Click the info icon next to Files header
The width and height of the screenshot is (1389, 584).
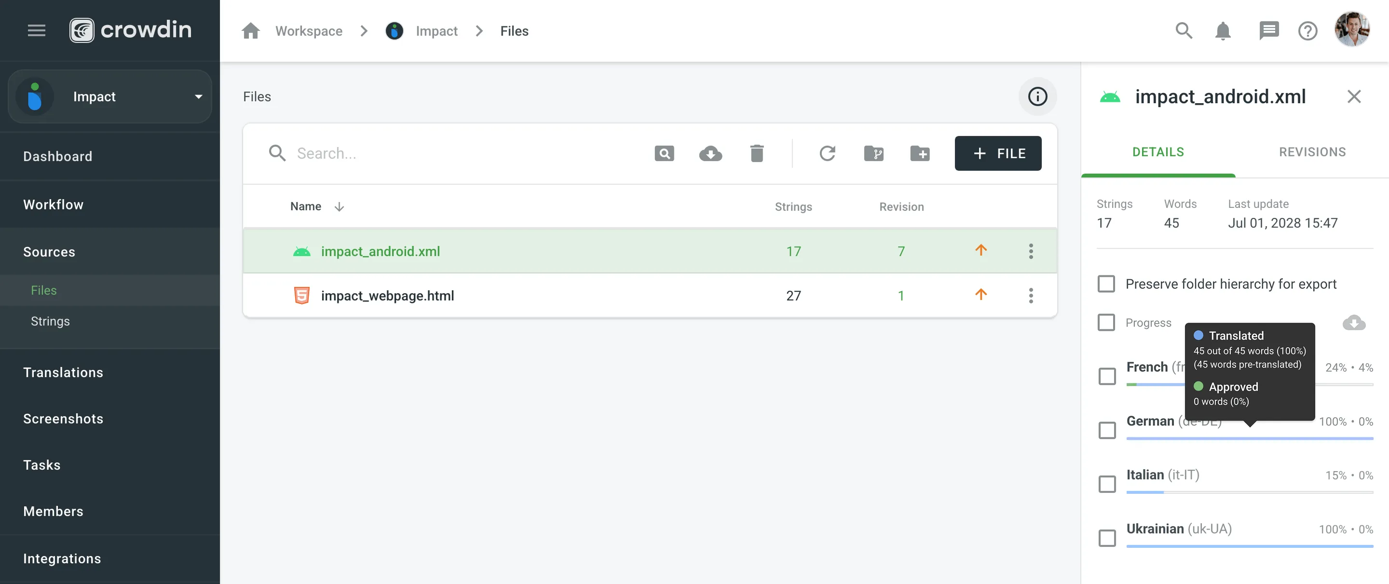1037,96
